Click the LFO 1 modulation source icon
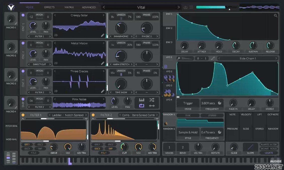284x170 pixels. pos(166,67)
